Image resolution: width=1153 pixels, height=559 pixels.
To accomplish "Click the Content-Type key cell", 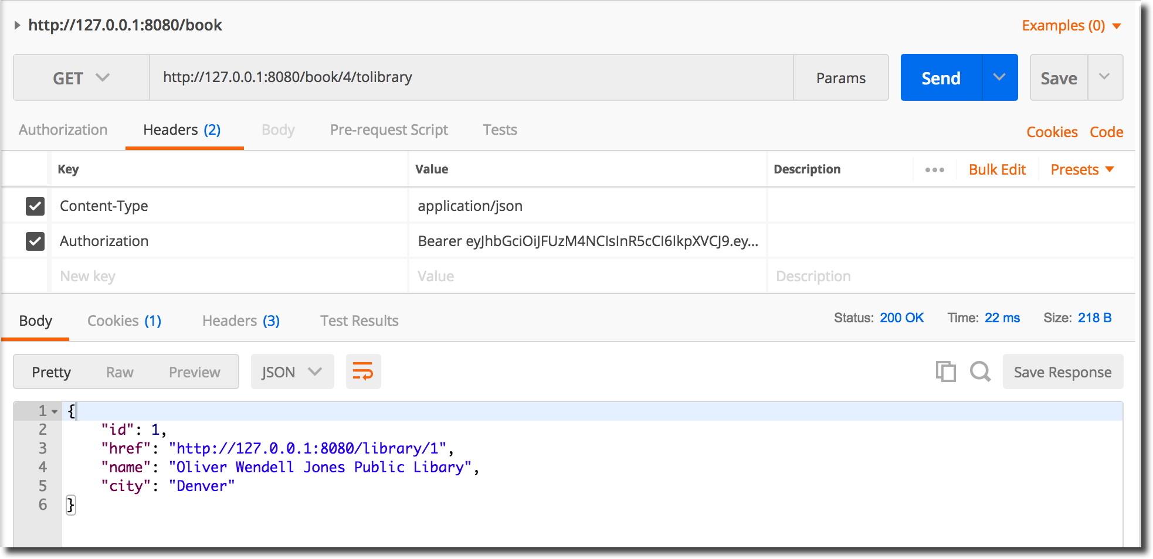I will tap(229, 206).
